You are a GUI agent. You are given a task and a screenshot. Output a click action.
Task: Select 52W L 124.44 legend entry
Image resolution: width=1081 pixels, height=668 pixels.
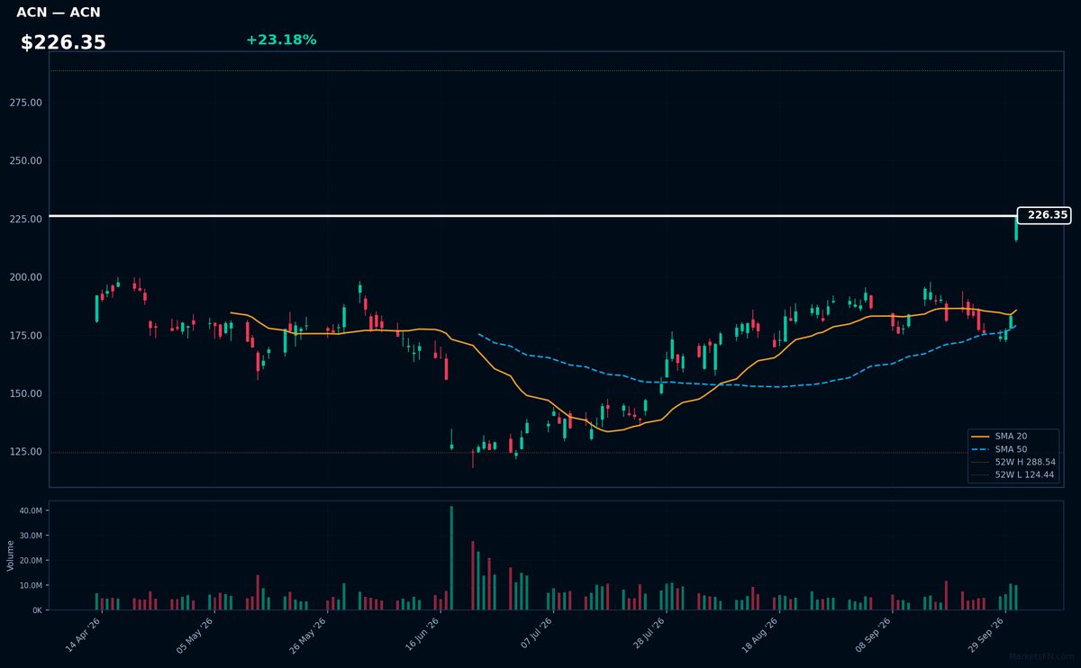(x=1013, y=474)
